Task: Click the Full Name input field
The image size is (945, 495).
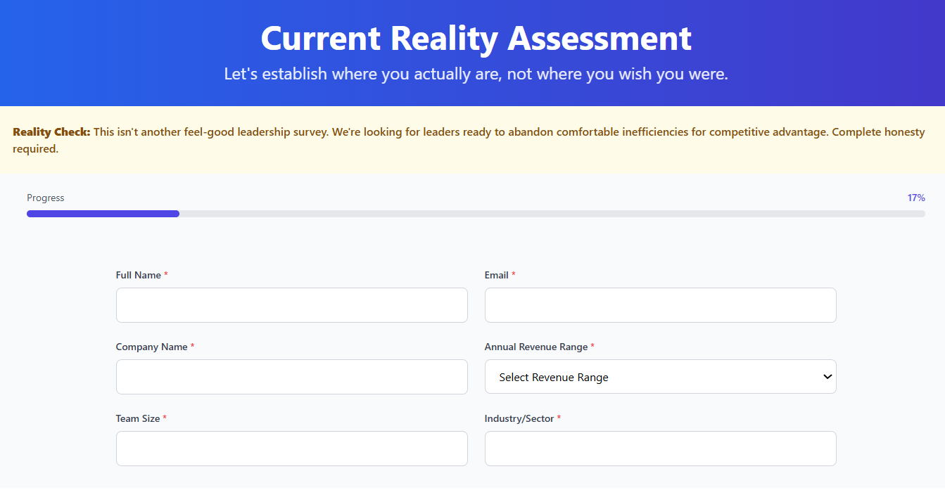Action: [291, 305]
